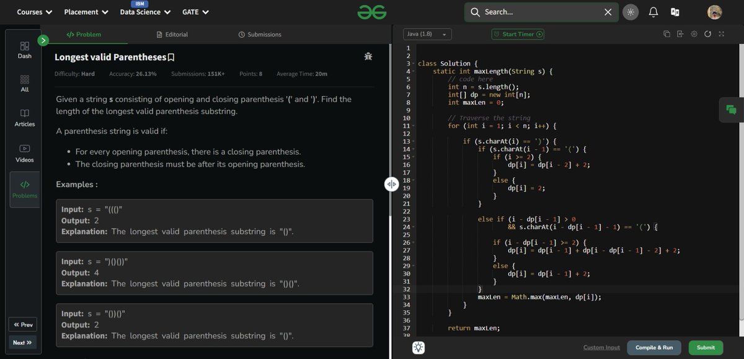Reset code with the refresh icon
Image resolution: width=744 pixels, height=359 pixels.
[x=707, y=34]
